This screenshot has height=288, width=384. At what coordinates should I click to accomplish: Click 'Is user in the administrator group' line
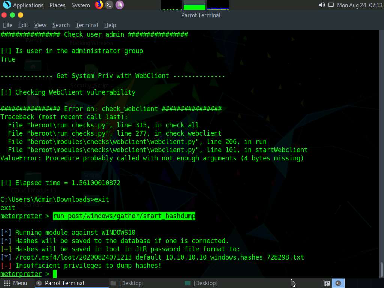72,51
